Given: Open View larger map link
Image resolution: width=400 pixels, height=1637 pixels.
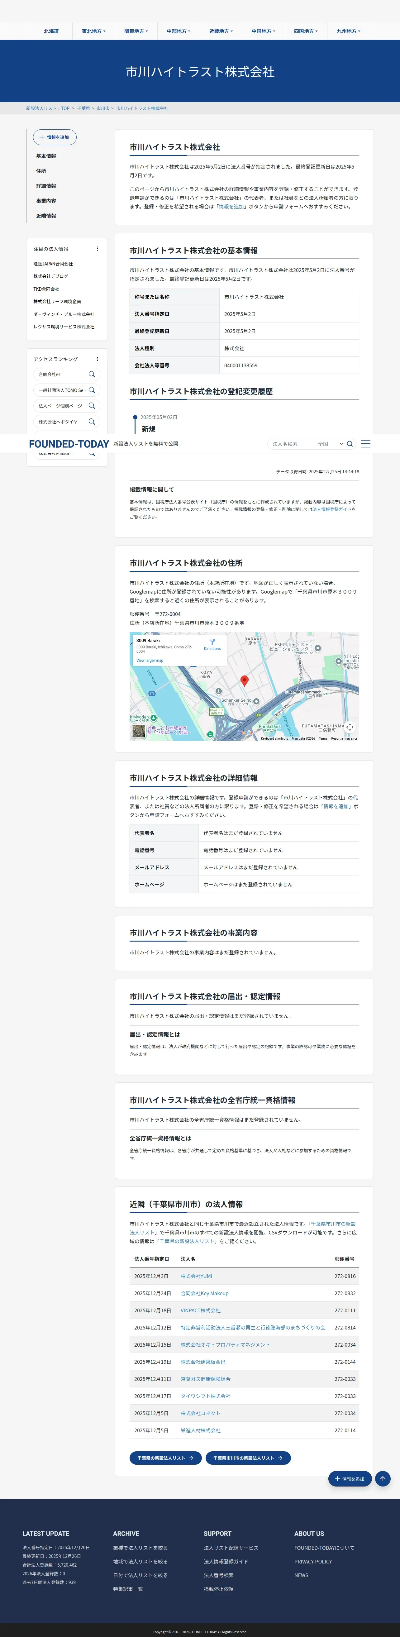Looking at the screenshot, I should (150, 660).
